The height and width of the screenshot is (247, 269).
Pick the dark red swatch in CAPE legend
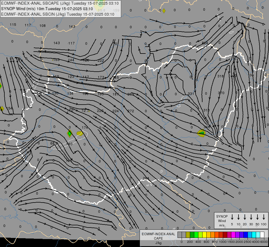tap(225, 235)
